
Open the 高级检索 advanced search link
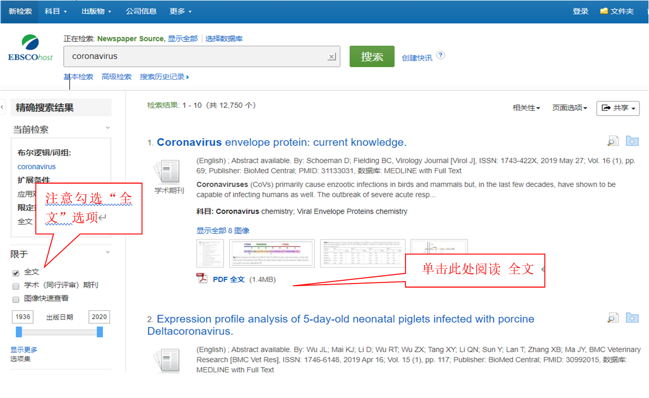click(x=117, y=77)
